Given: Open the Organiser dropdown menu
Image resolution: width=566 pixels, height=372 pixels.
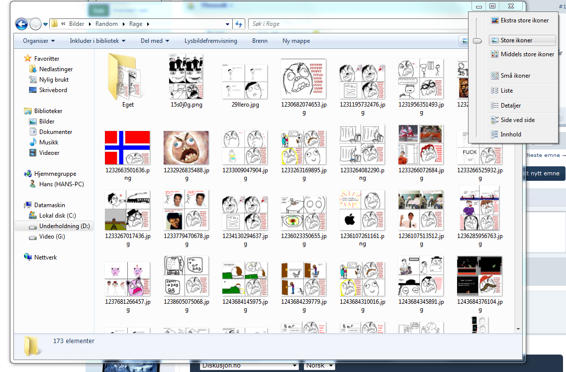Looking at the screenshot, I should [x=39, y=41].
